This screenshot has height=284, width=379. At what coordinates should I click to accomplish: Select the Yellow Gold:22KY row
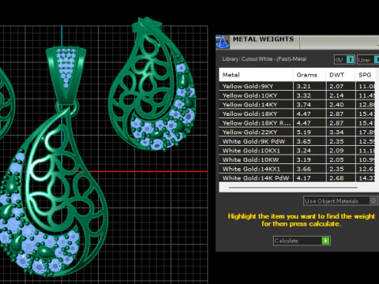297,133
